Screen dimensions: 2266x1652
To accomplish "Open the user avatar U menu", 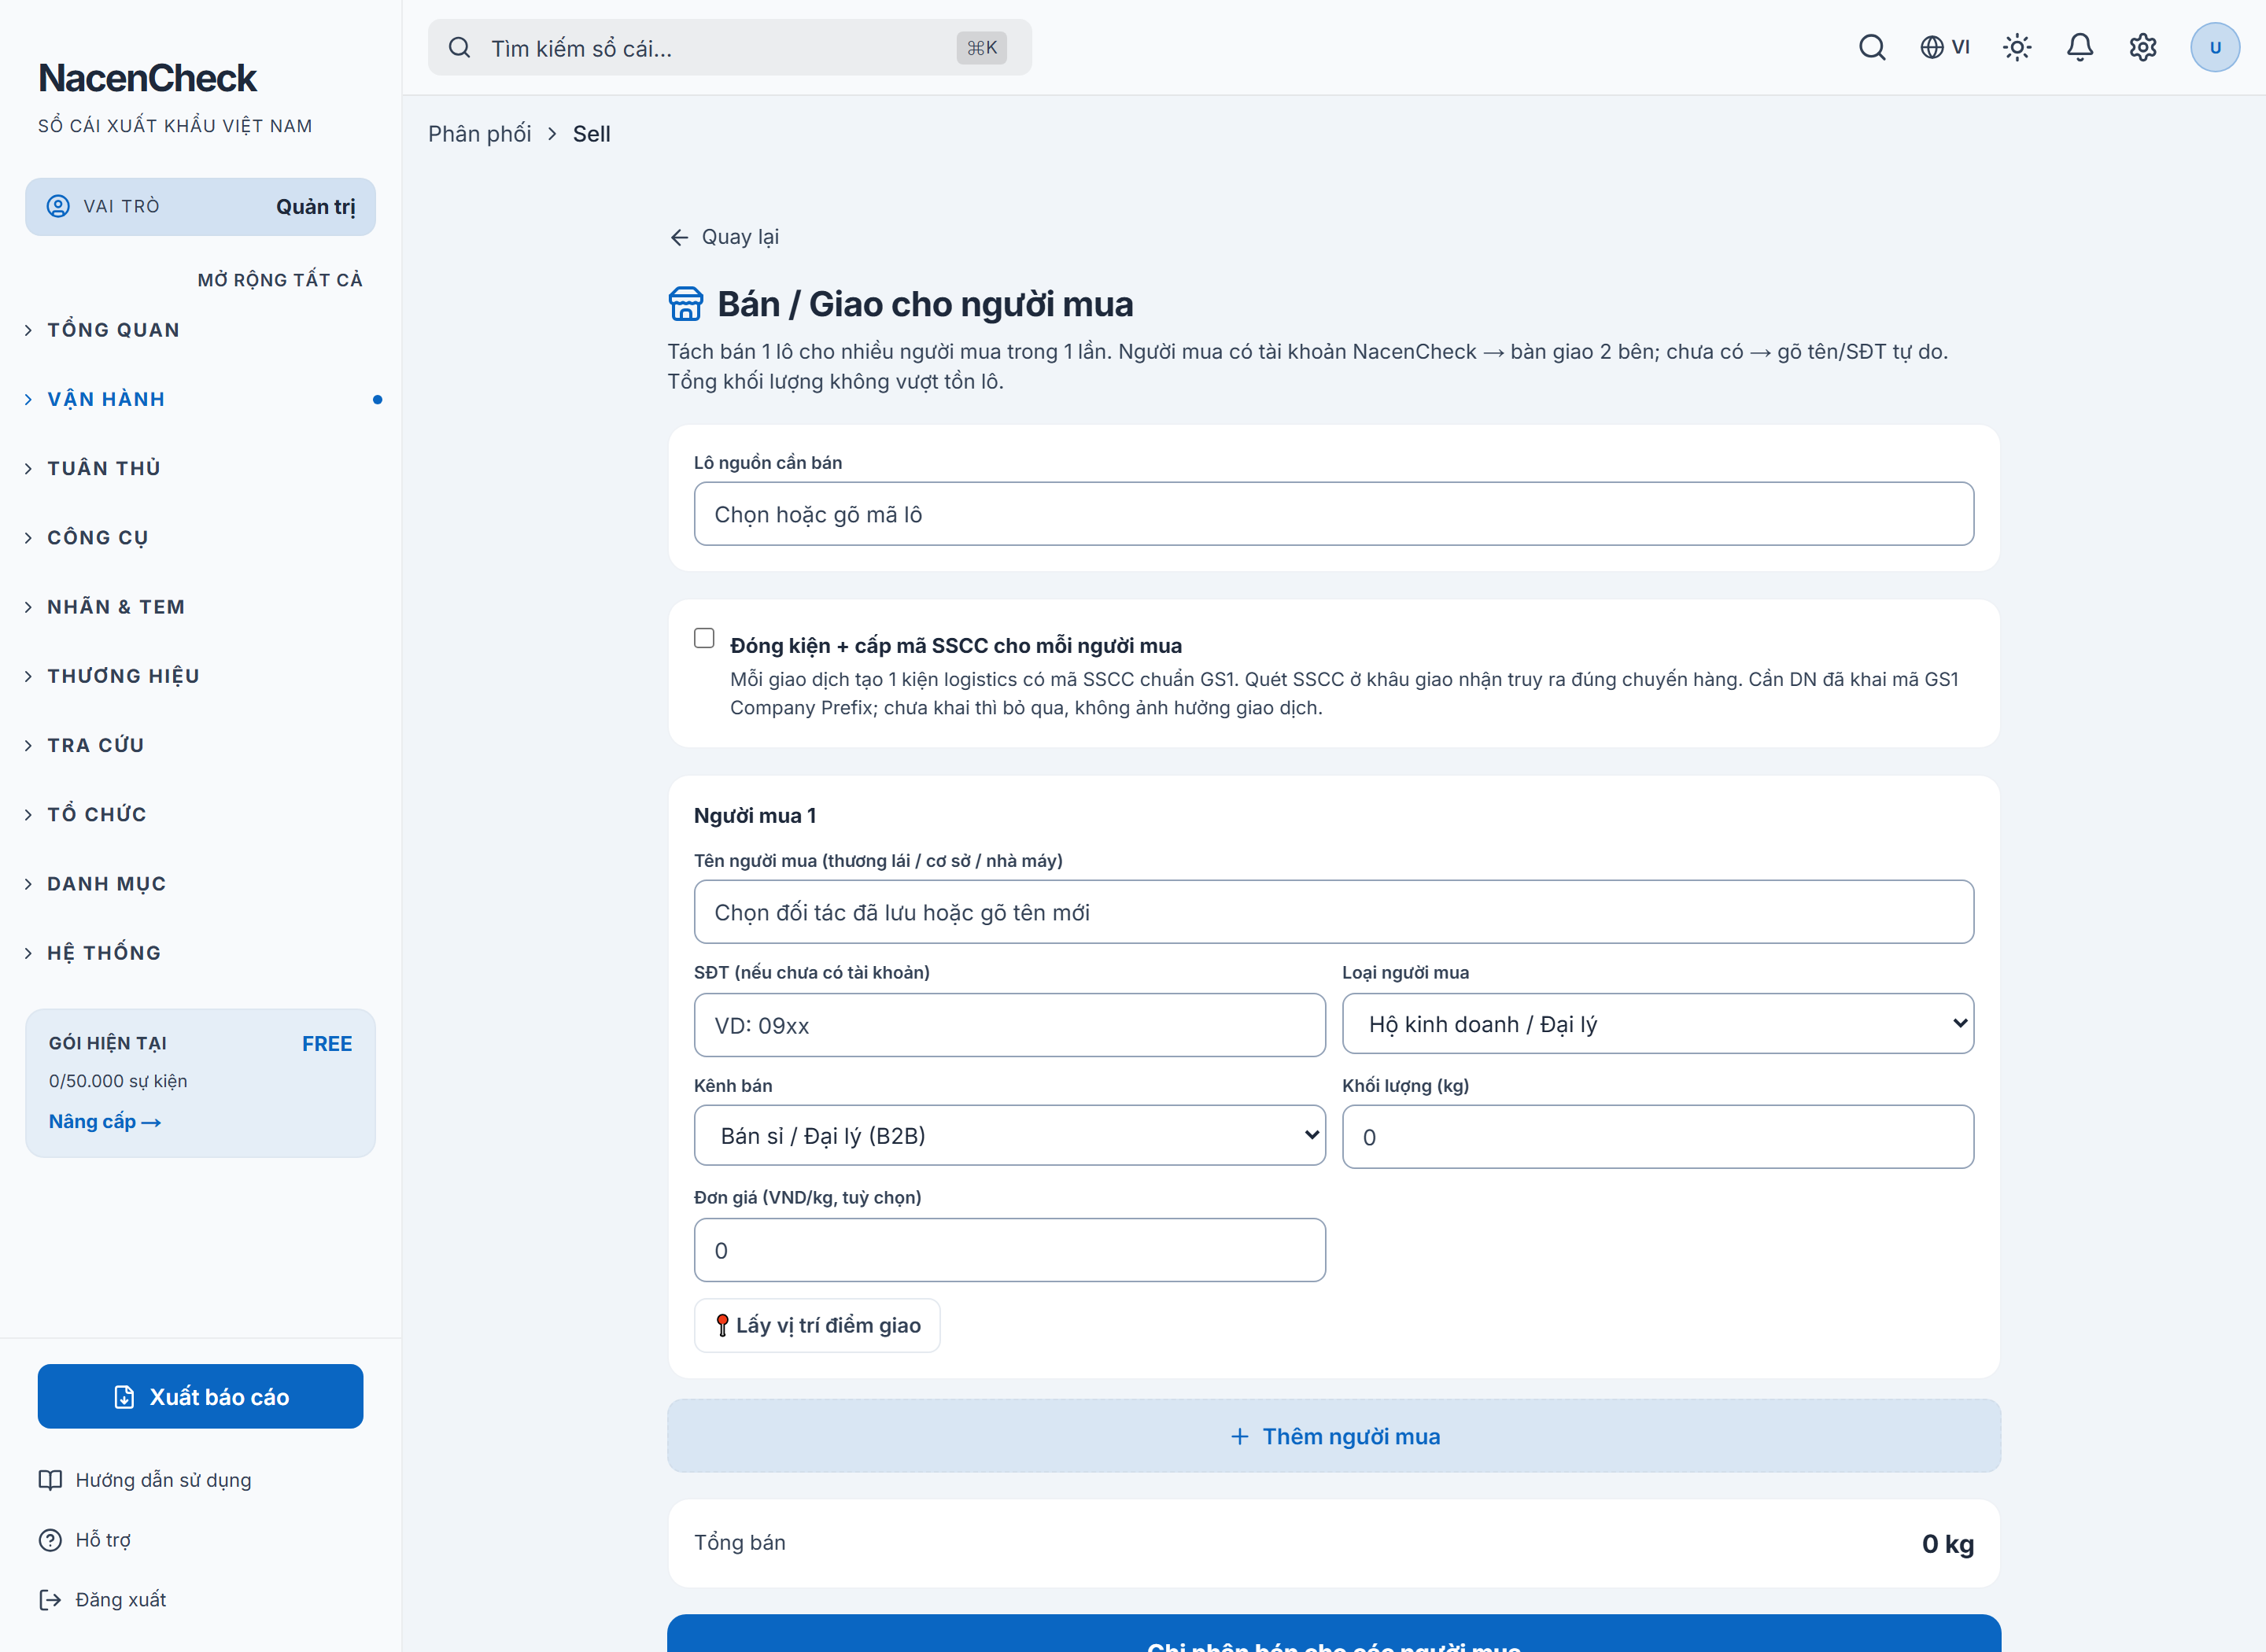I will [2215, 47].
